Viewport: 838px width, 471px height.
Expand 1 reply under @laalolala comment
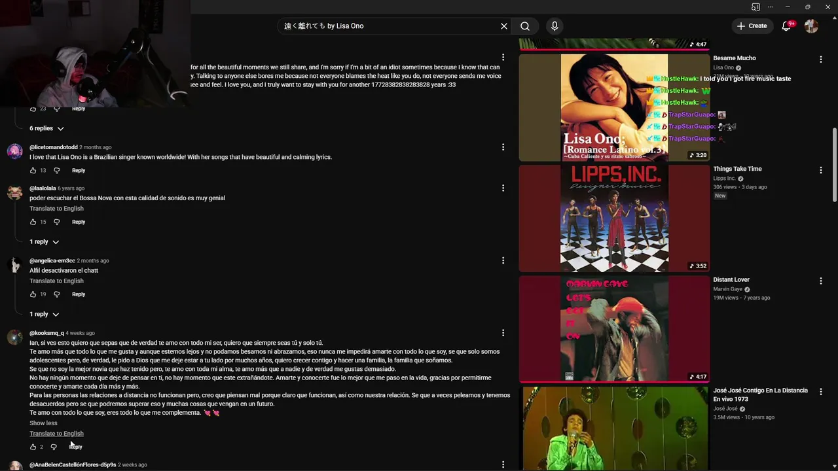(45, 242)
